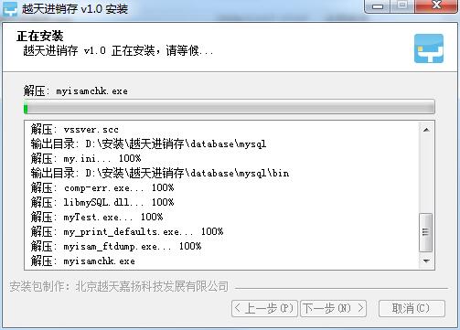
Task: Select the 'my.ini... 100%' log line
Action: pos(86,158)
